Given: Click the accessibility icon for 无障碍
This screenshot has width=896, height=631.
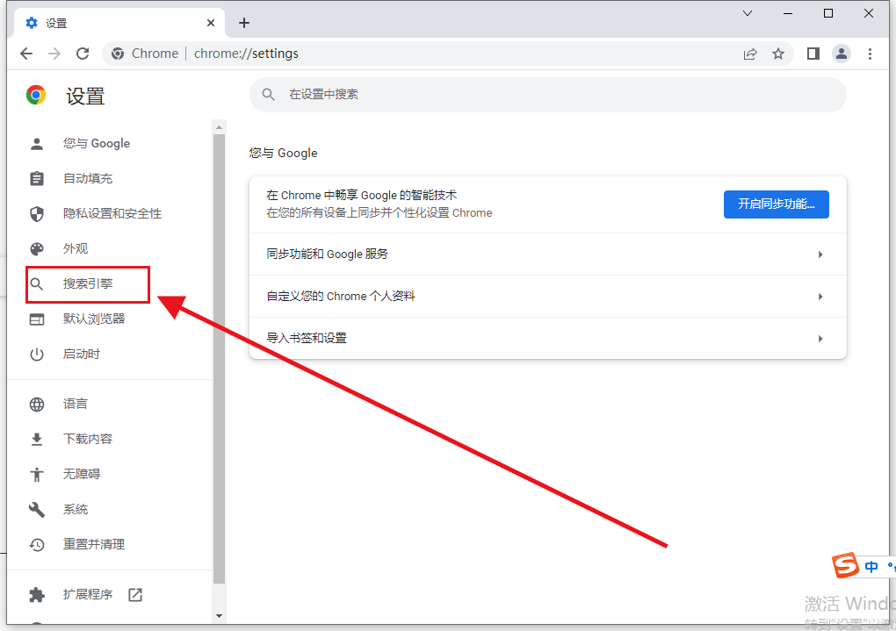Looking at the screenshot, I should click(x=37, y=475).
